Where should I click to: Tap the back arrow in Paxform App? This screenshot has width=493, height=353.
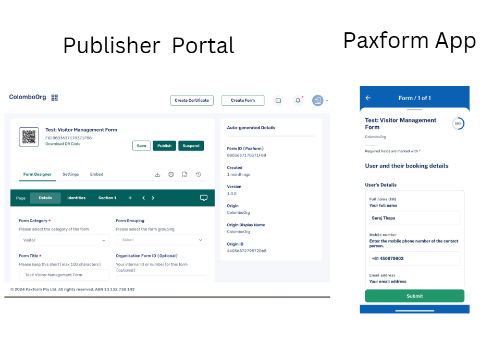pos(368,98)
